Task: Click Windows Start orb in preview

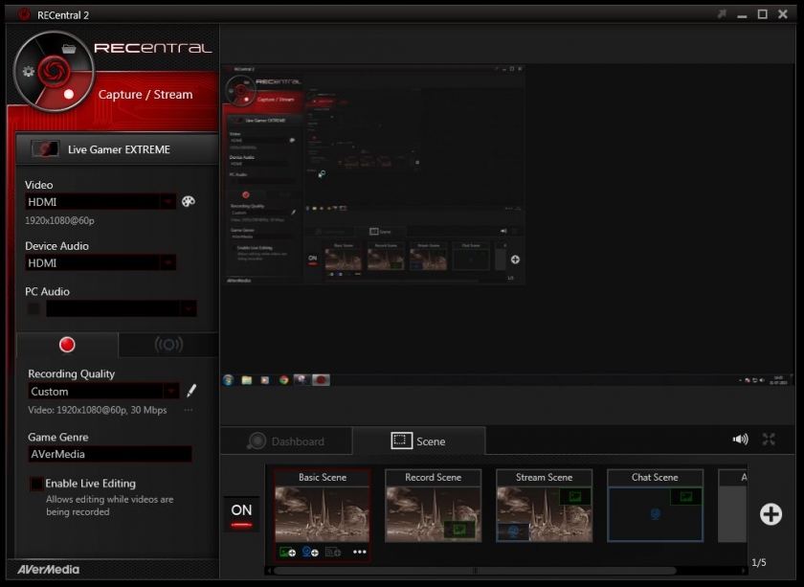Action: (228, 380)
